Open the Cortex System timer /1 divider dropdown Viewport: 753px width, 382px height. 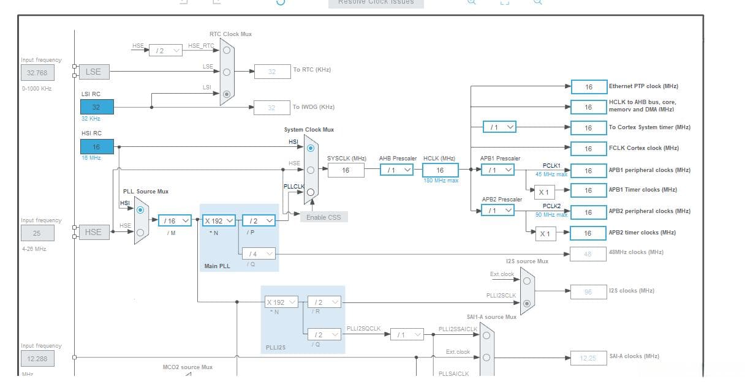point(500,127)
